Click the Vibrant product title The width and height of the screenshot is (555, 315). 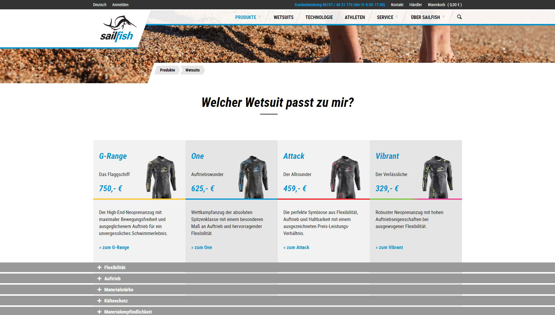click(x=387, y=156)
